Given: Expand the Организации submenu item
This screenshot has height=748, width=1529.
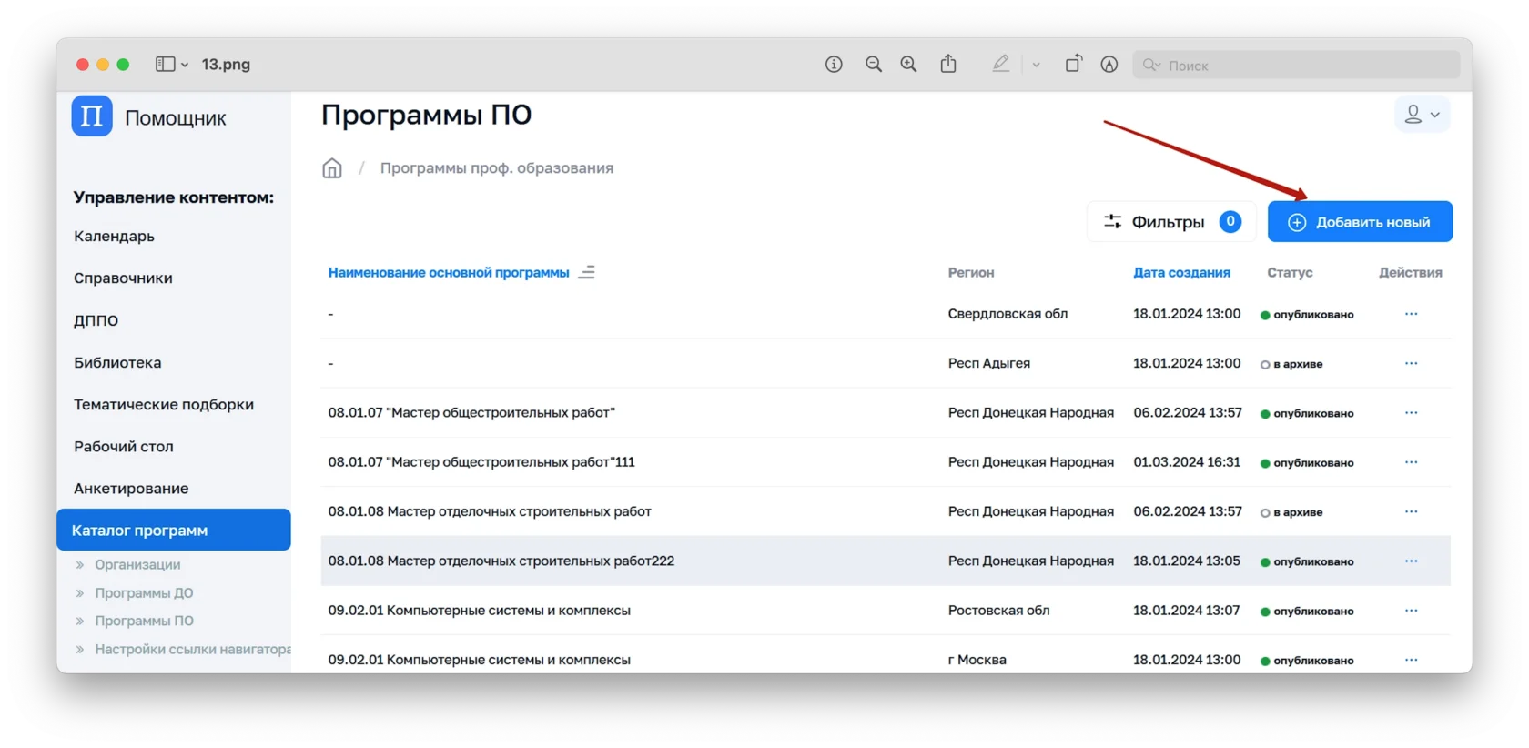Looking at the screenshot, I should (137, 565).
